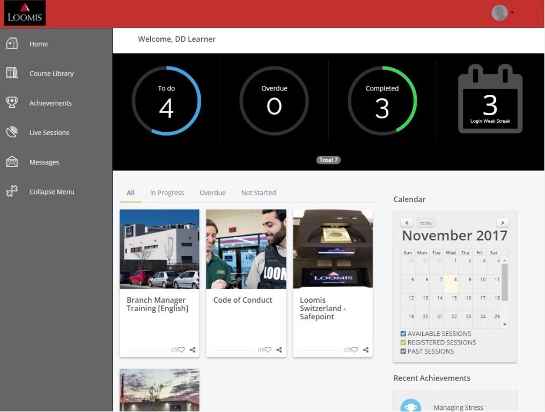Click the Course Library books icon
This screenshot has width=545, height=412.
(x=12, y=73)
